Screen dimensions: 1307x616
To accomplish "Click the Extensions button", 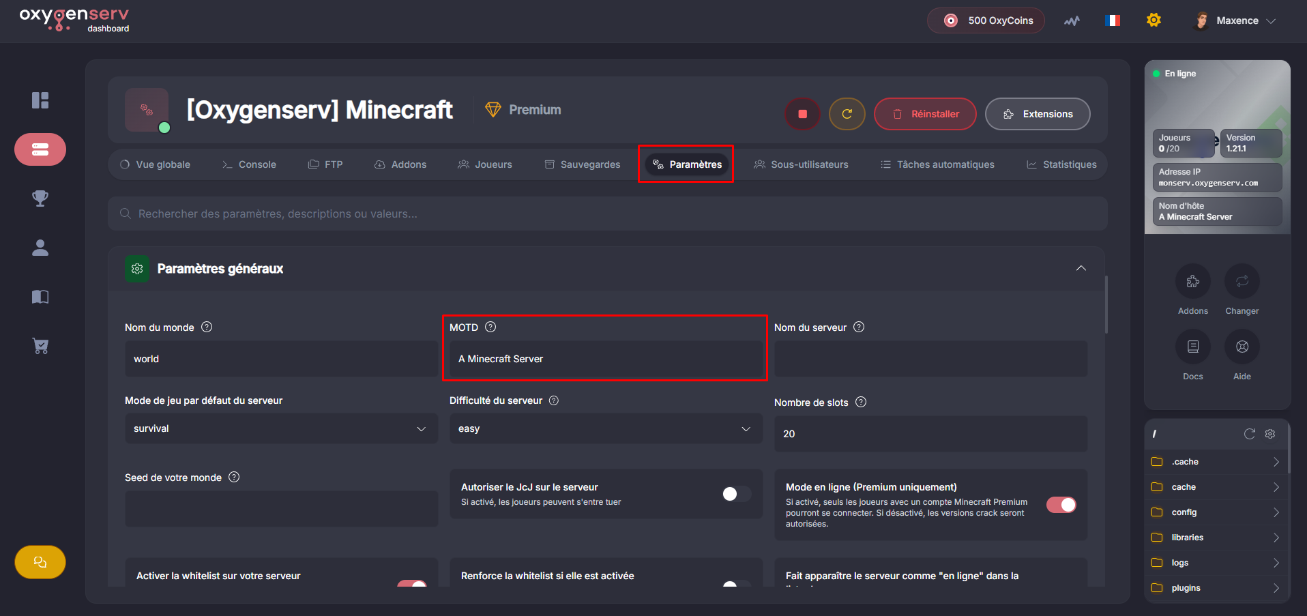I will tap(1037, 114).
